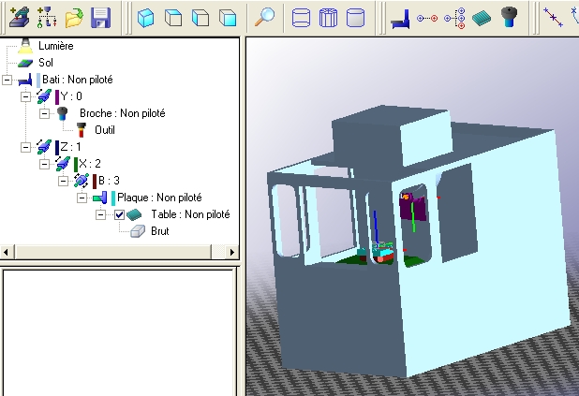Click the linear axis icon with two nodes
The image size is (579, 396).
(x=427, y=18)
